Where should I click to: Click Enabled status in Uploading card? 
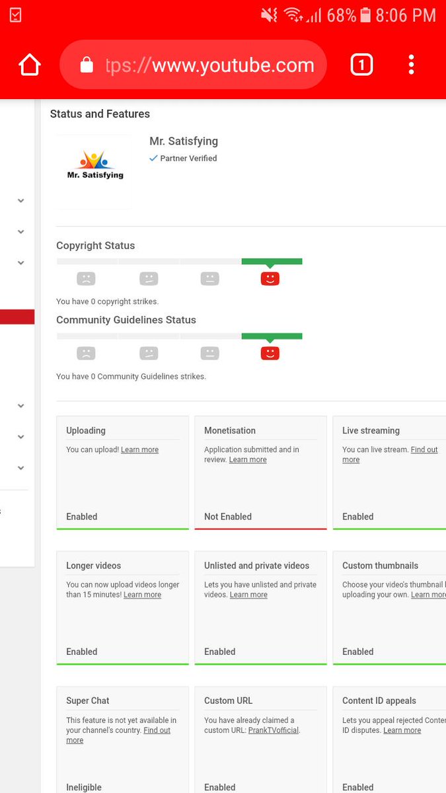tap(82, 517)
